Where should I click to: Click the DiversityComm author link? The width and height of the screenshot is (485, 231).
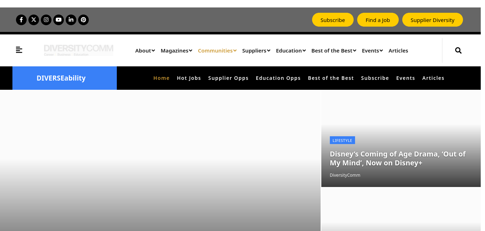[x=345, y=175]
